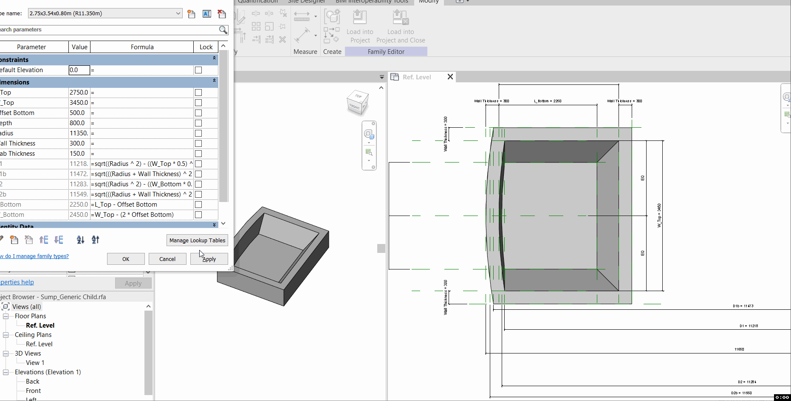Collapse the Dimensions section
Viewport: 791px width, 401px height.
coord(214,82)
